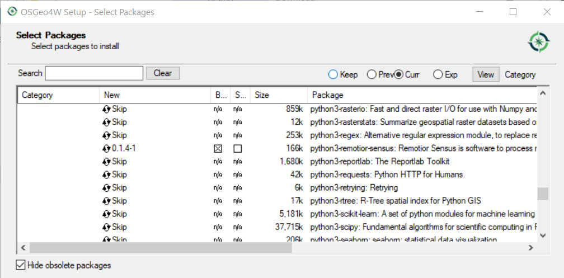Viewport: 564px width, 278px height.
Task: Click the Clear search button
Action: [x=163, y=73]
